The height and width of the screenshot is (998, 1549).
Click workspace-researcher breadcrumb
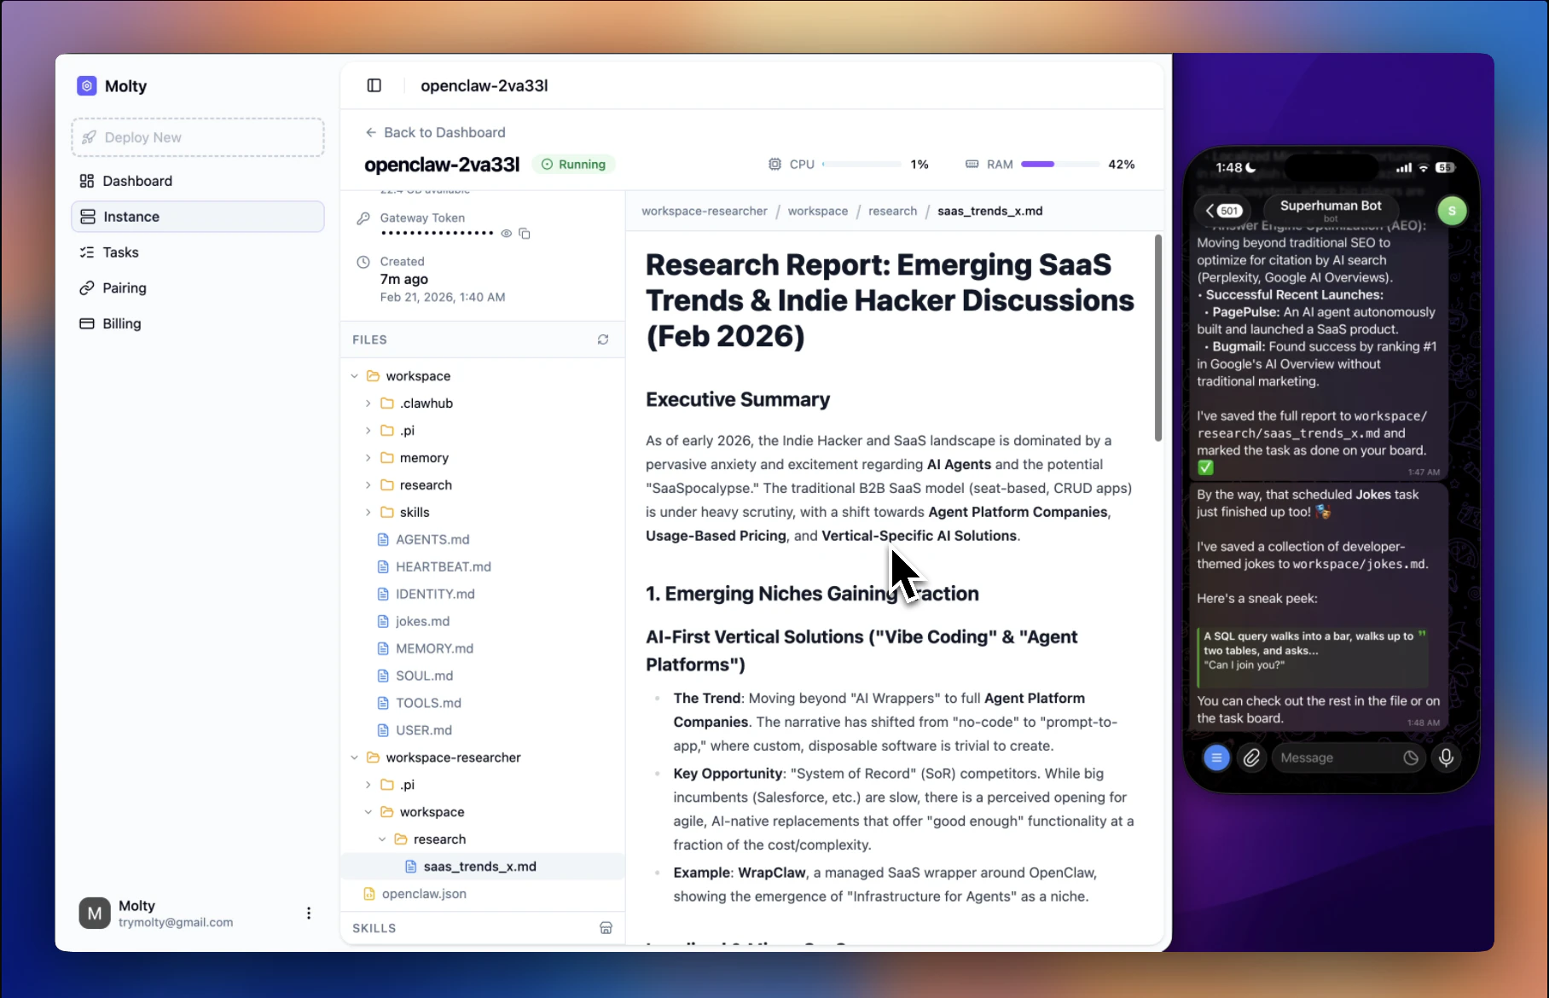click(x=705, y=211)
